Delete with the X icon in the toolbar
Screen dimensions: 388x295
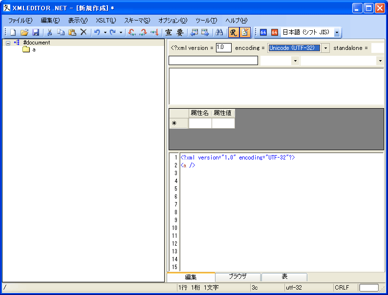coord(84,32)
